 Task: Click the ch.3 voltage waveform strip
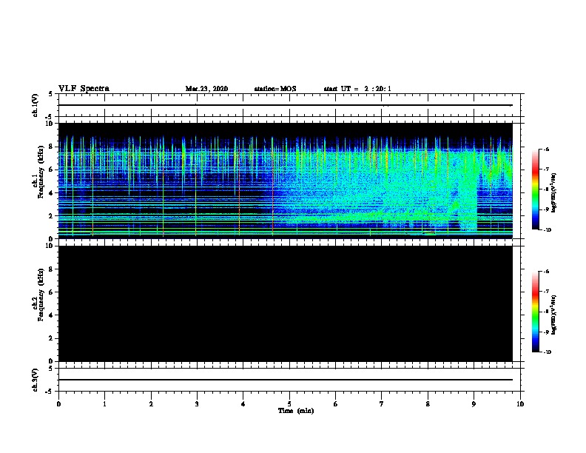click(x=289, y=380)
